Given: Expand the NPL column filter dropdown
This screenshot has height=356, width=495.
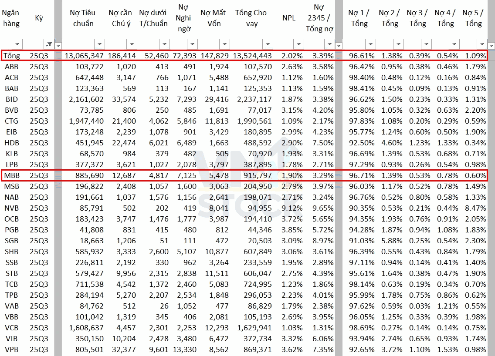Looking at the screenshot, I should point(298,44).
